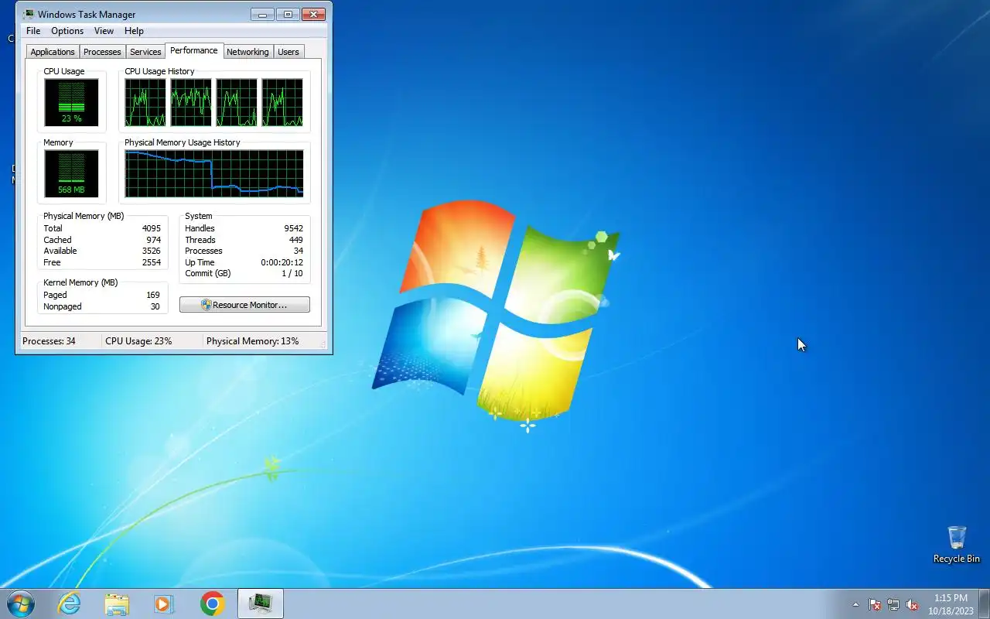The width and height of the screenshot is (990, 619).
Task: Open the Options menu
Action: point(67,31)
